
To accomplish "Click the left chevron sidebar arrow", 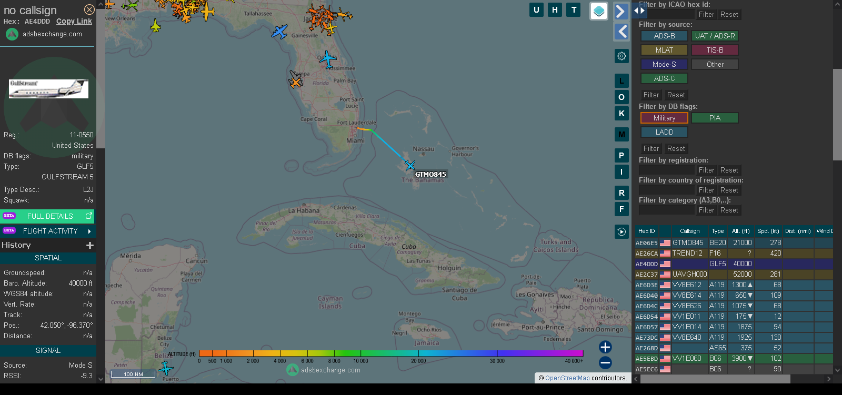I will tap(622, 32).
